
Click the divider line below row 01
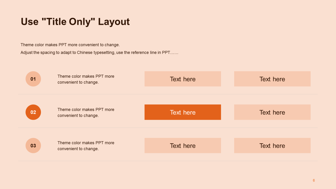(168, 94)
